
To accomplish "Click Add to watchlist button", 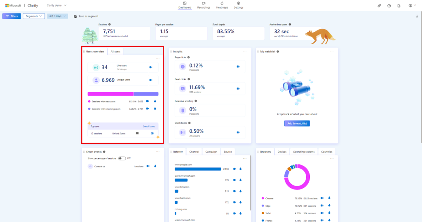I will coord(297,123).
